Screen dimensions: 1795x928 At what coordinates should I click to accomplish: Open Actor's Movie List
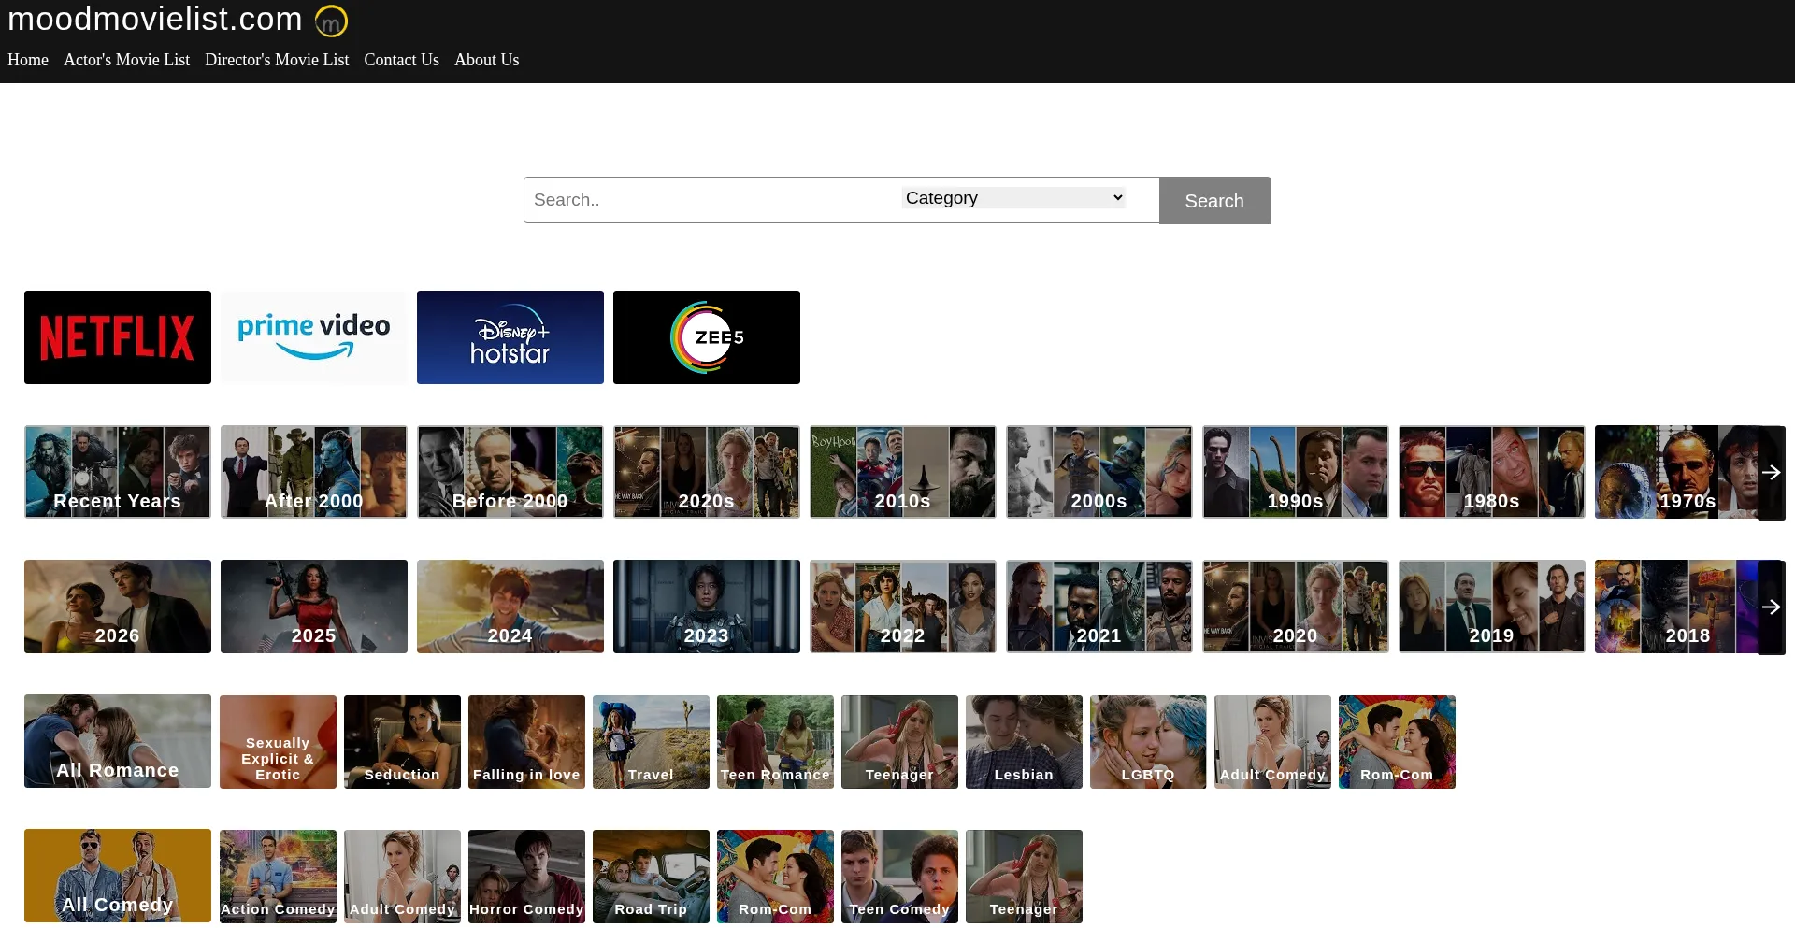126,60
